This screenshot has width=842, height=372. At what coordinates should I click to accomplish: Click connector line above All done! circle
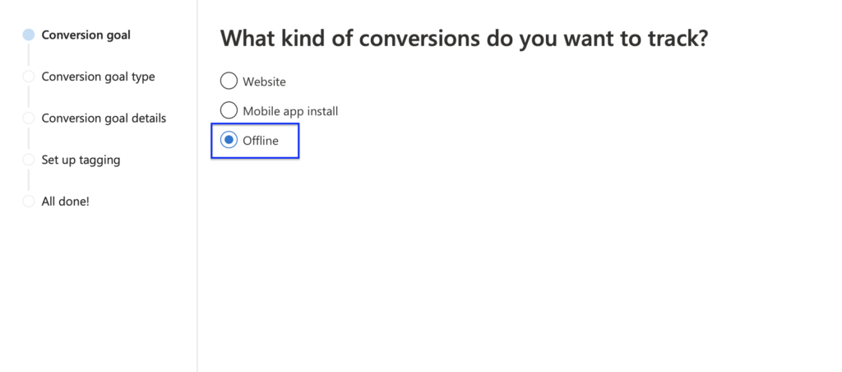(29, 180)
